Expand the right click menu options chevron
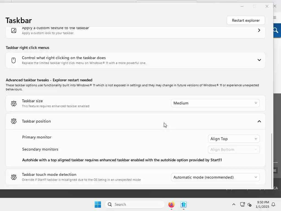The width and height of the screenshot is (281, 211). point(259,60)
